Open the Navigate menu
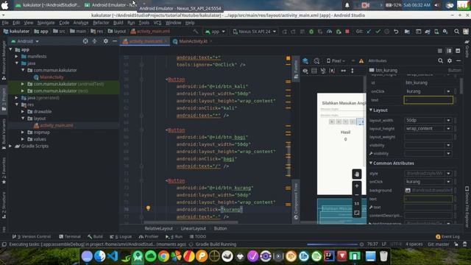The image size is (471, 265). [46, 23]
